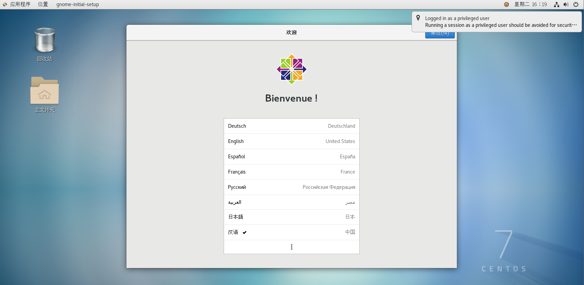Click the lightbulb icon in the notification
The width and height of the screenshot is (584, 285).
(418, 18)
